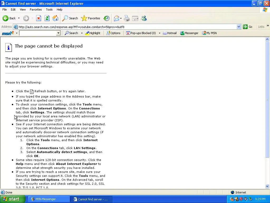Open the Forward button history dropdown
The height and width of the screenshot is (203, 270).
(32, 18)
